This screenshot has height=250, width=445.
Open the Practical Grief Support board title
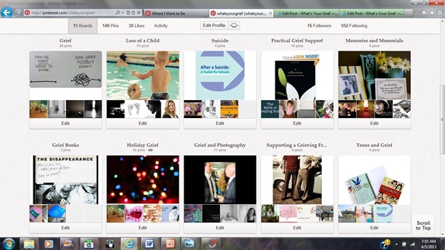click(297, 40)
